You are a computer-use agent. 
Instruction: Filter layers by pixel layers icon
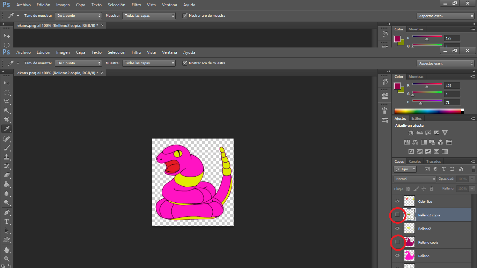click(x=427, y=169)
